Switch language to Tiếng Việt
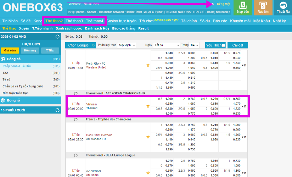This screenshot has width=292, height=177. tap(223, 4)
